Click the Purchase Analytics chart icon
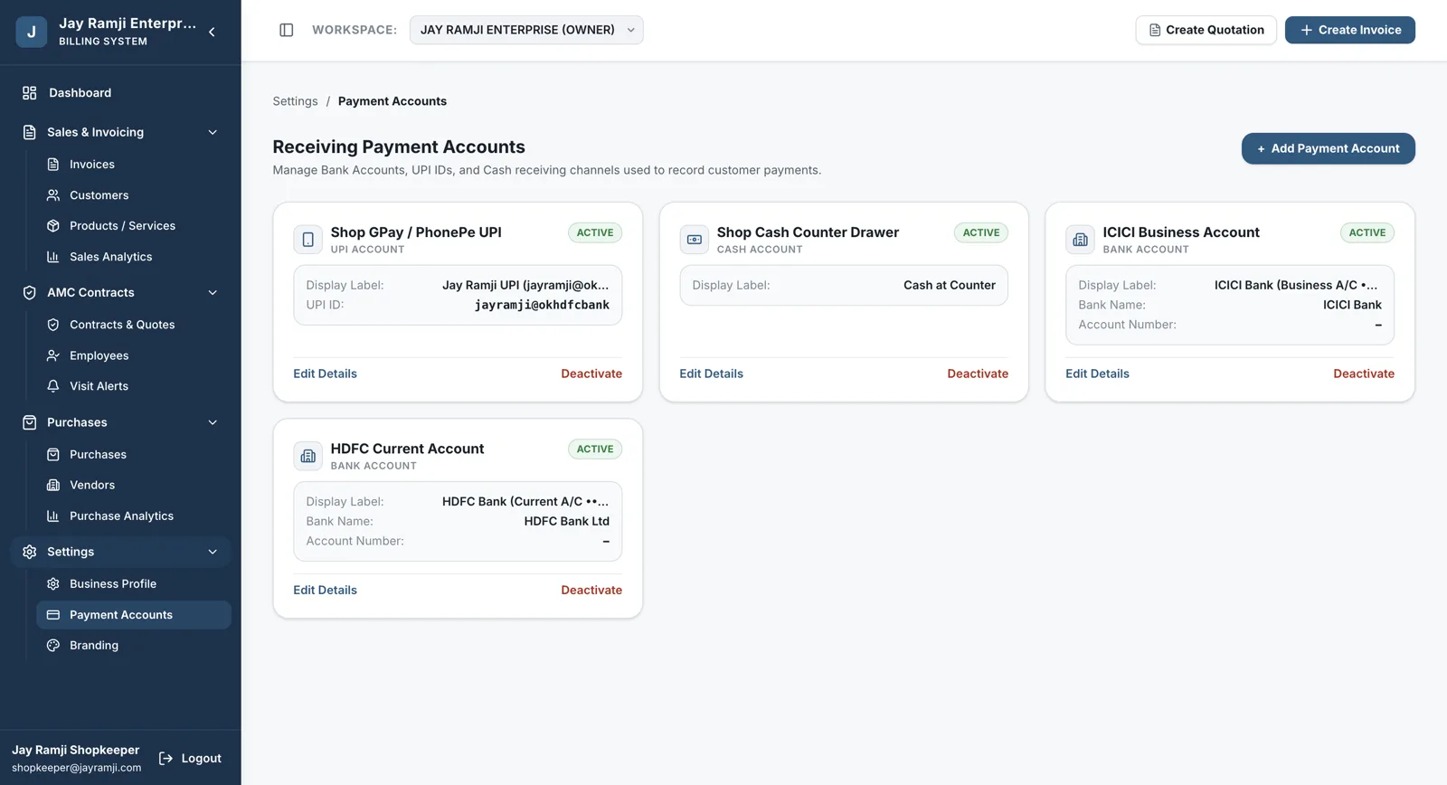The image size is (1447, 785). [53, 516]
